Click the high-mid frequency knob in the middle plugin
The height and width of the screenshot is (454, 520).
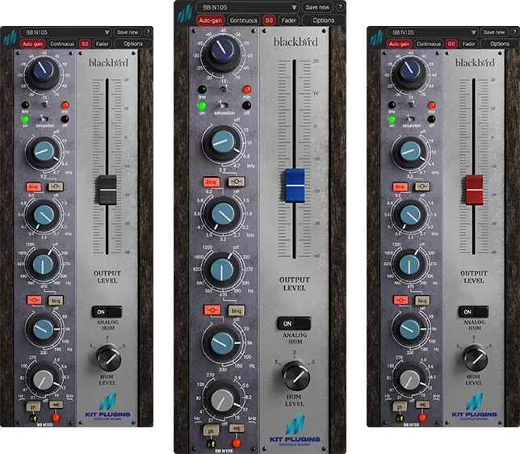[223, 214]
